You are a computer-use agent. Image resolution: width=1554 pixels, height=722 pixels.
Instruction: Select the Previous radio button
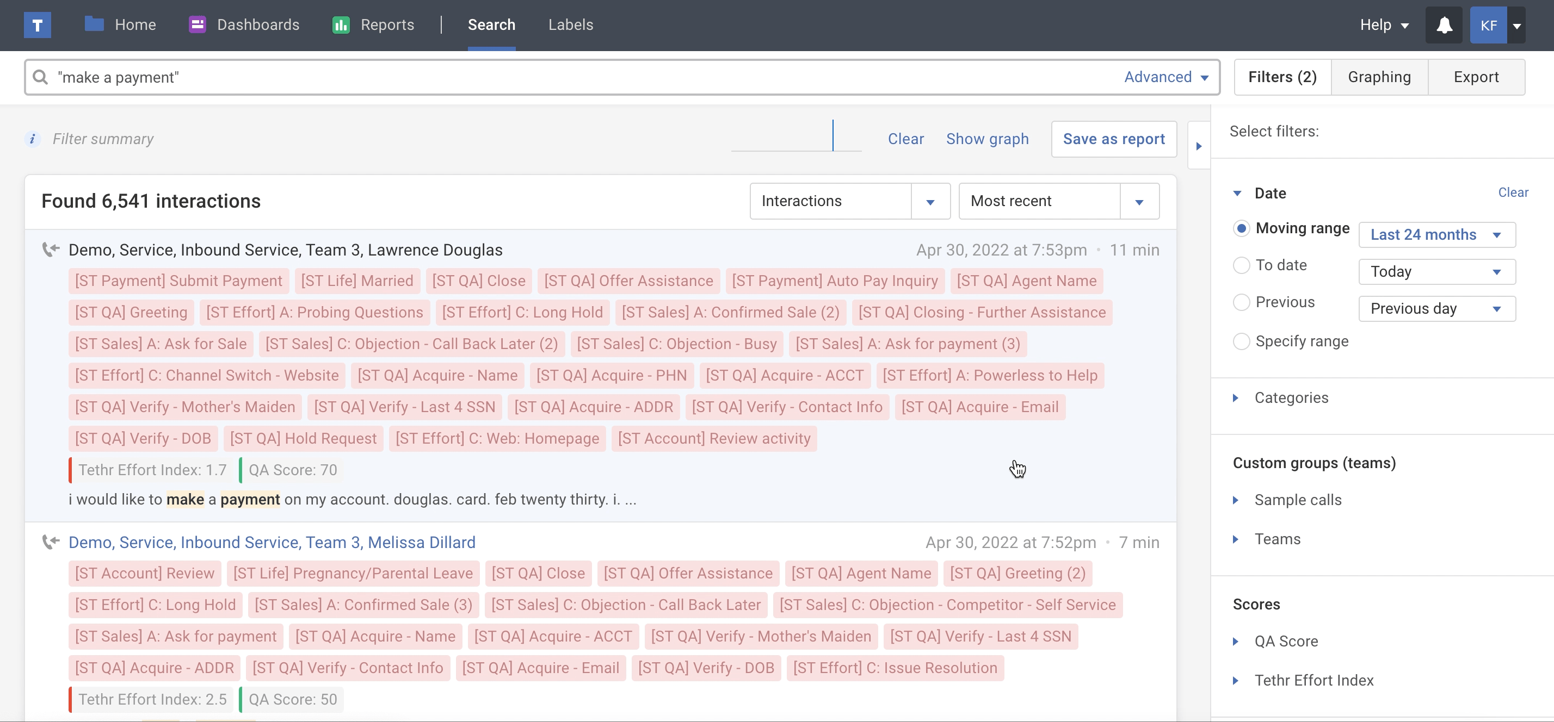point(1241,302)
